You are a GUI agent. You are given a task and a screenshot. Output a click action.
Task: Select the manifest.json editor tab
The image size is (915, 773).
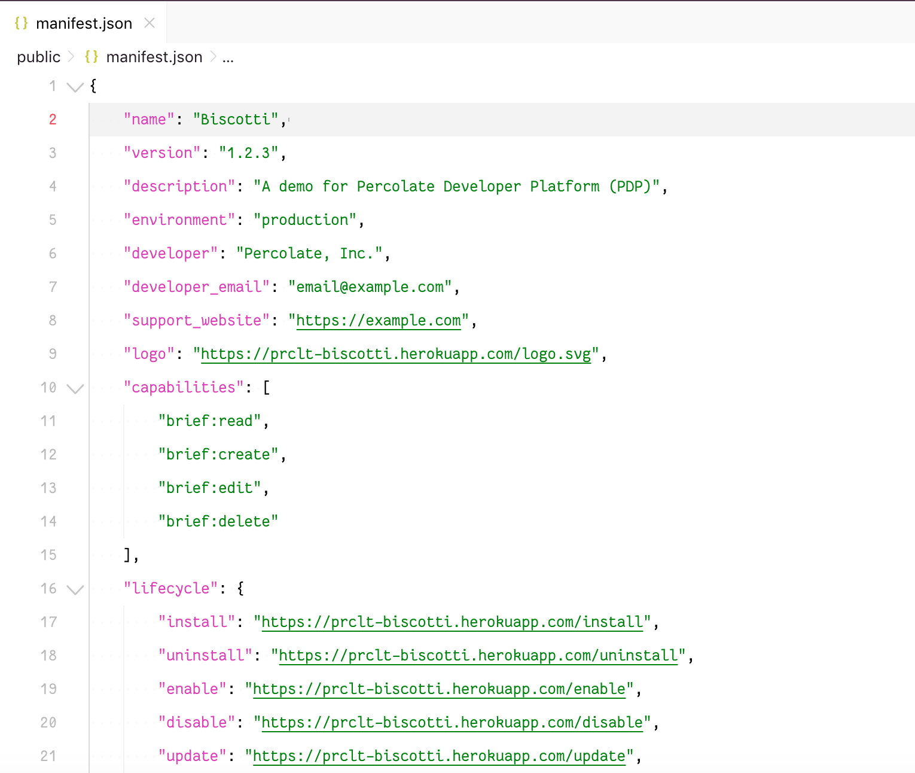[x=83, y=23]
